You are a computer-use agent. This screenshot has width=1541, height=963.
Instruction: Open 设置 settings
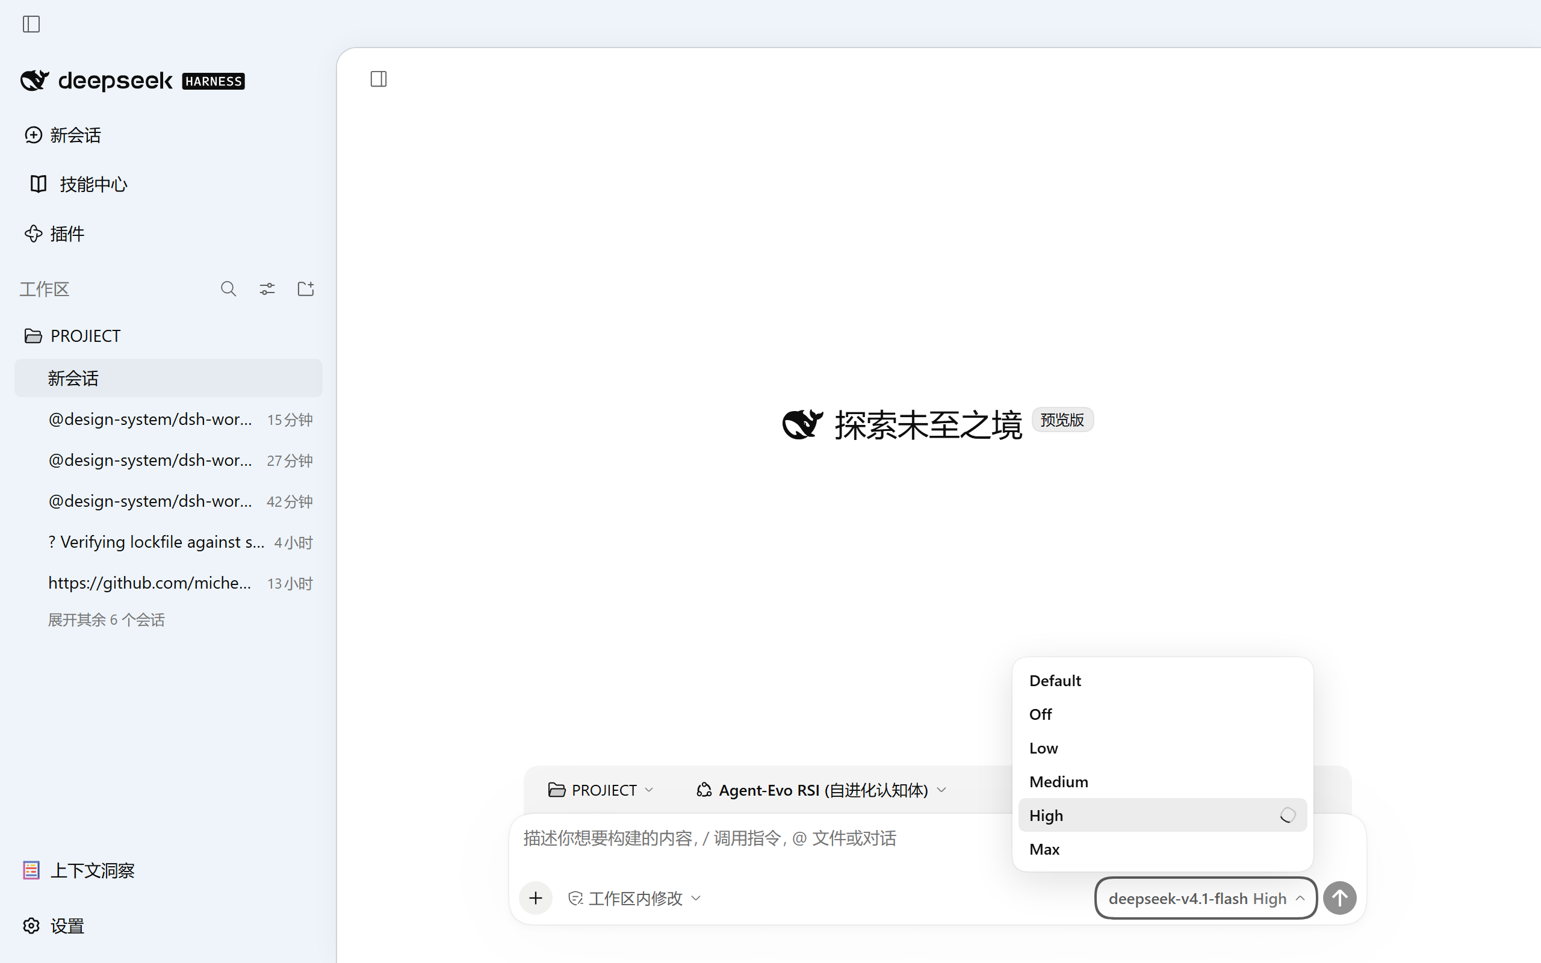tap(54, 926)
